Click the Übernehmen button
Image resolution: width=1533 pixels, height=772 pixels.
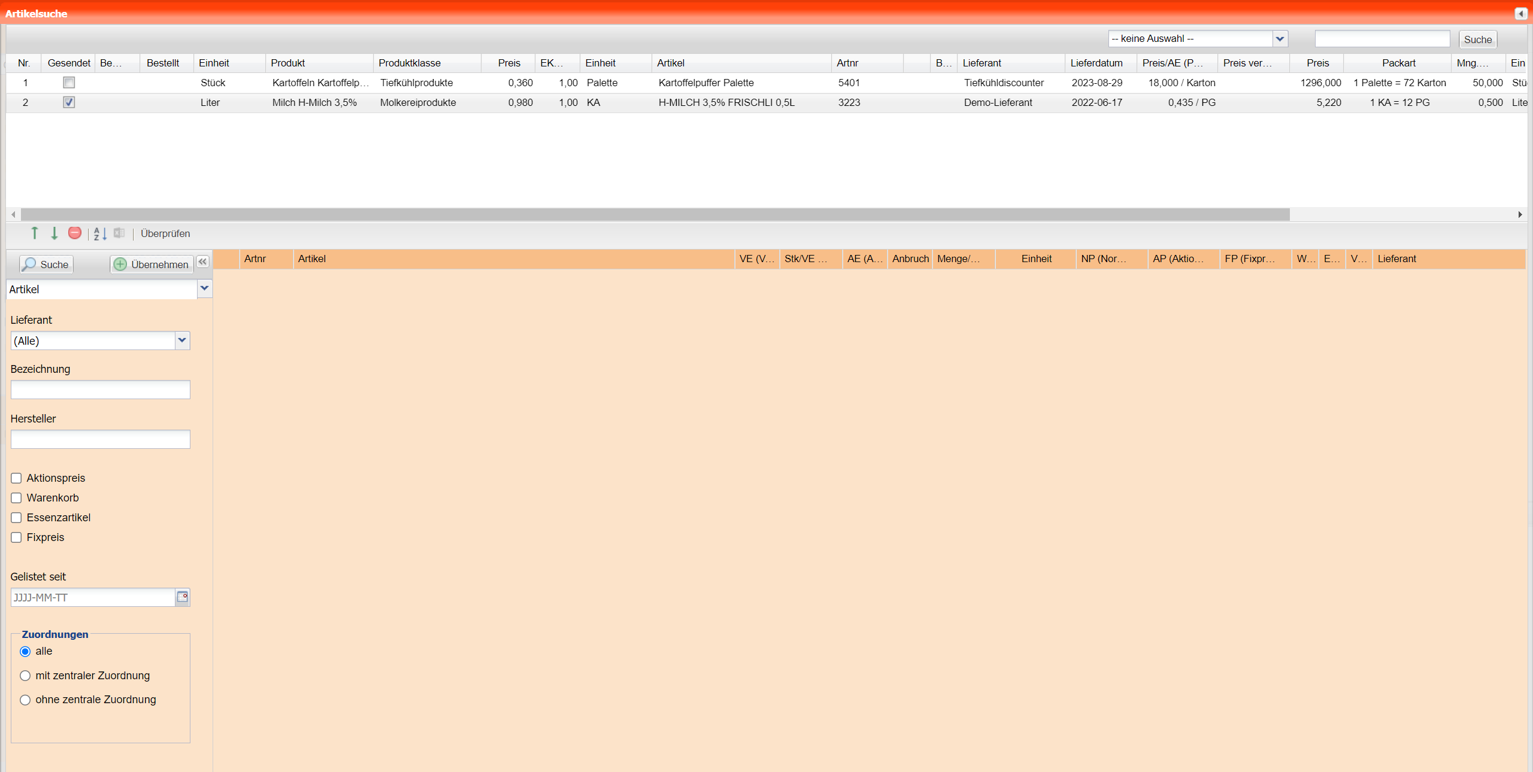click(x=152, y=265)
